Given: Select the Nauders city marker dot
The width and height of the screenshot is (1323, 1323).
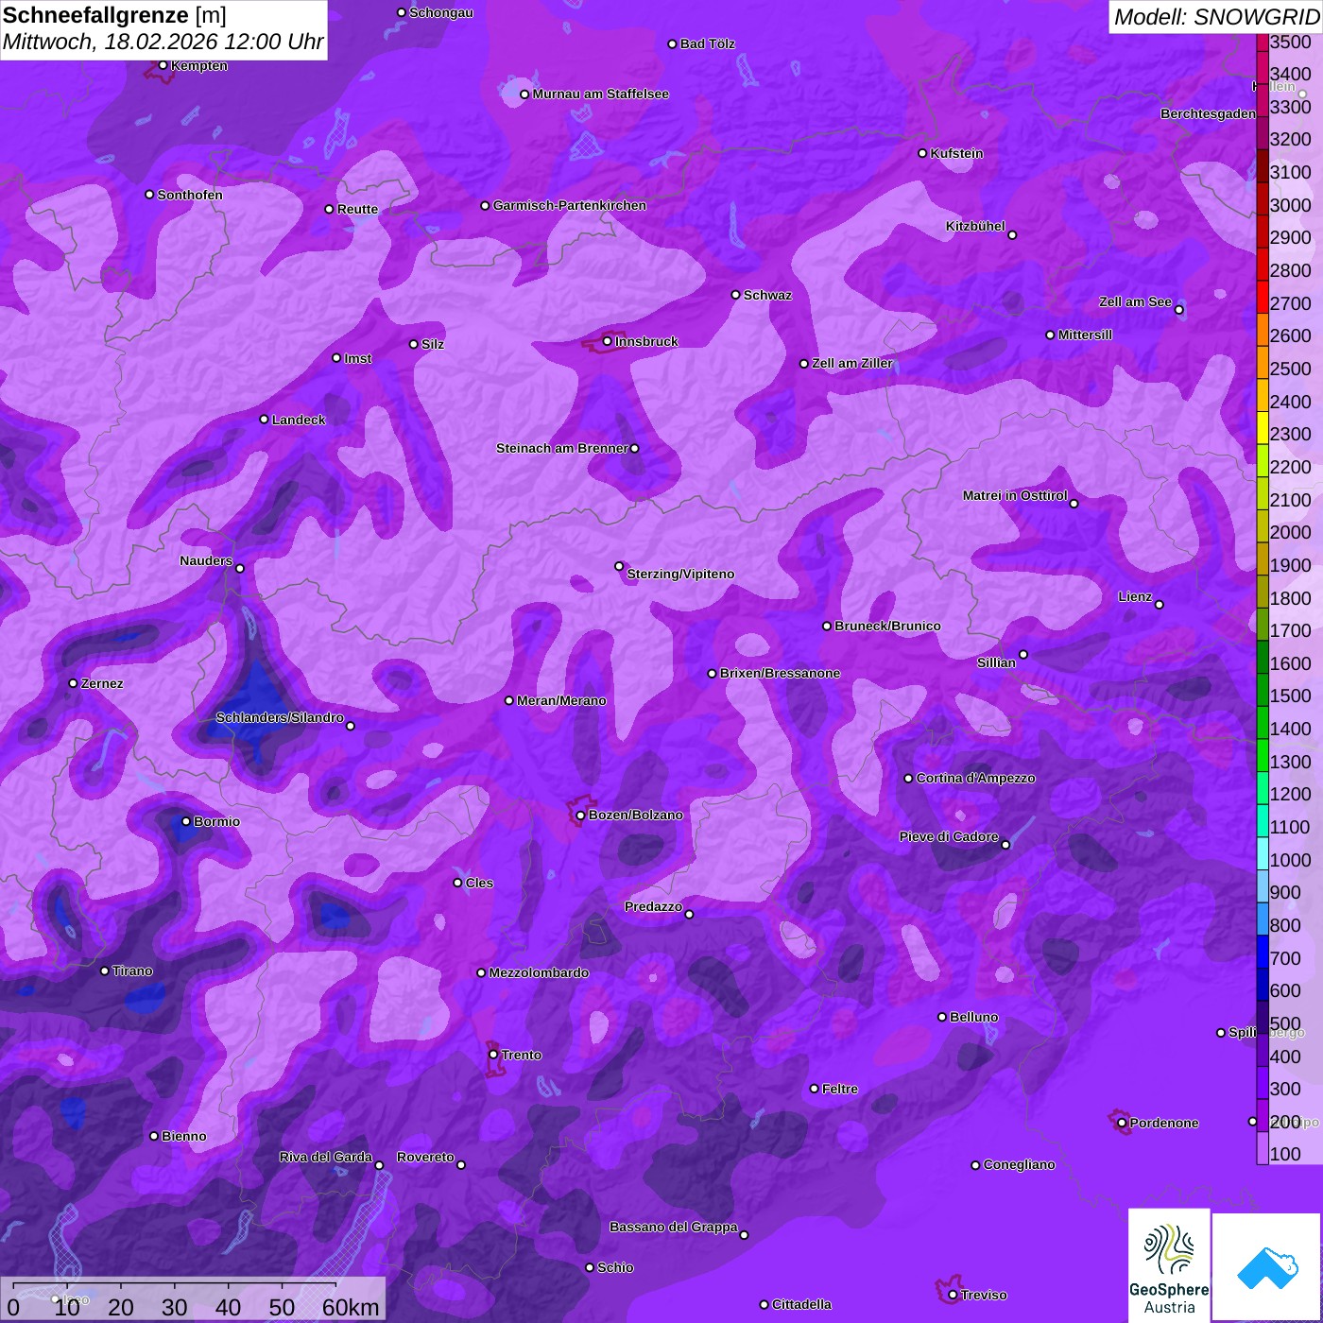Looking at the screenshot, I should pos(240,568).
